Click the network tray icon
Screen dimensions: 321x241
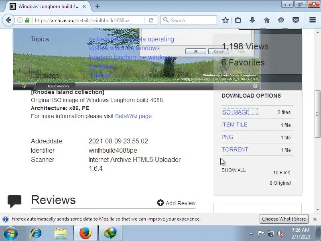pos(271,233)
